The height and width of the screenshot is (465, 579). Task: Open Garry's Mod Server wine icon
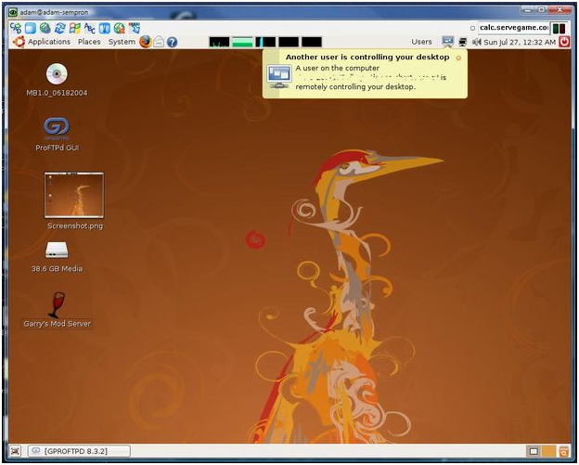point(57,304)
